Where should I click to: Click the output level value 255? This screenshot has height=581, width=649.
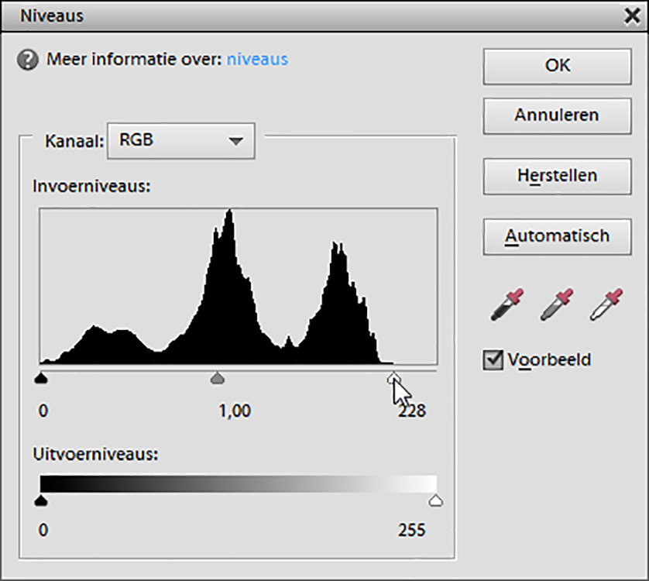click(411, 531)
